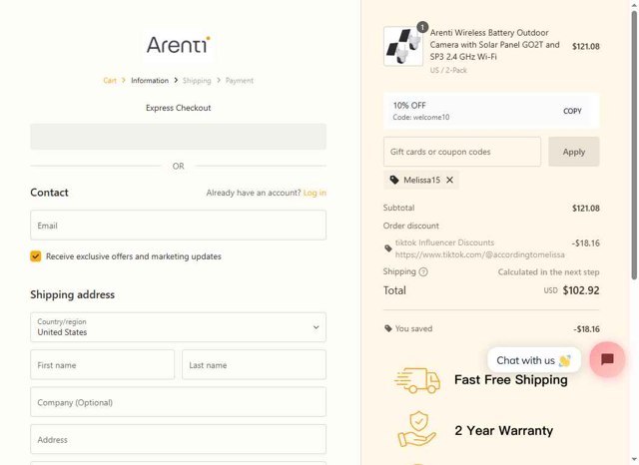Click the 2 Year Warranty shield icon

(x=417, y=429)
